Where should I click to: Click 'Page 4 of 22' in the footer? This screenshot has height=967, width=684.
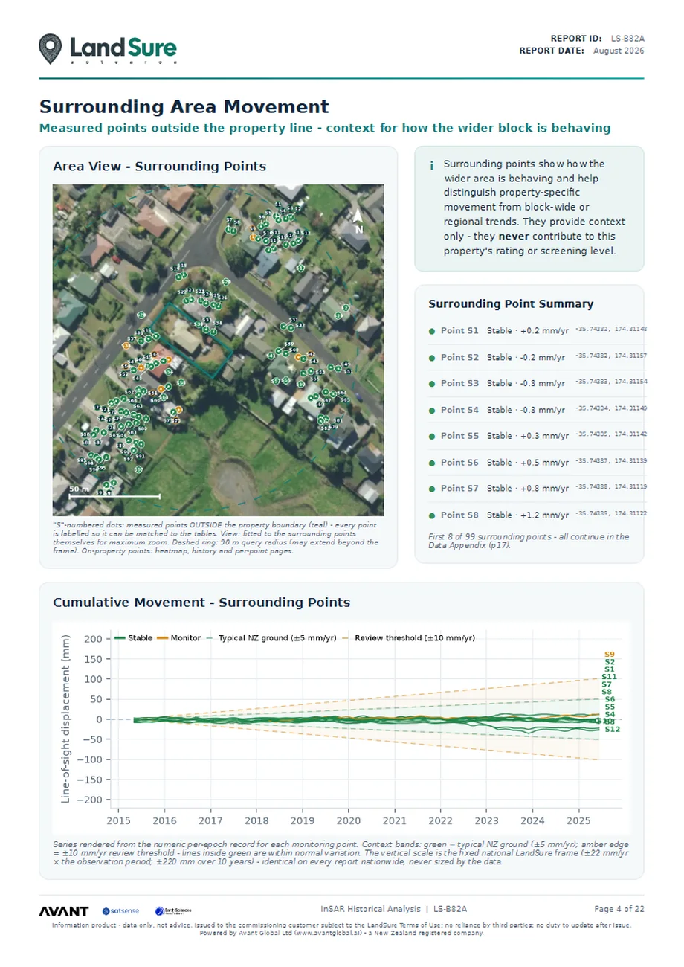(619, 909)
